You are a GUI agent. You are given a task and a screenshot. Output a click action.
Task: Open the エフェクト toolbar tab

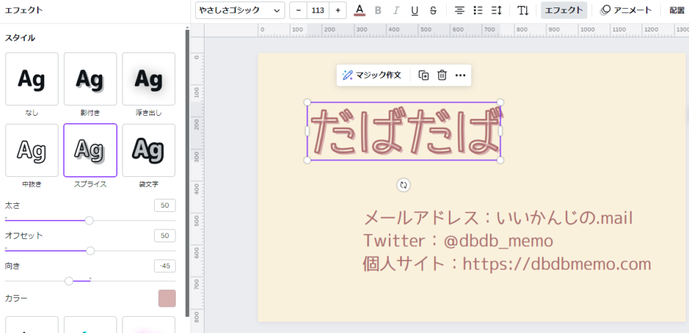point(564,10)
